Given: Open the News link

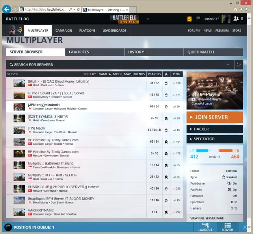Looking at the screenshot, I should pos(208,30).
